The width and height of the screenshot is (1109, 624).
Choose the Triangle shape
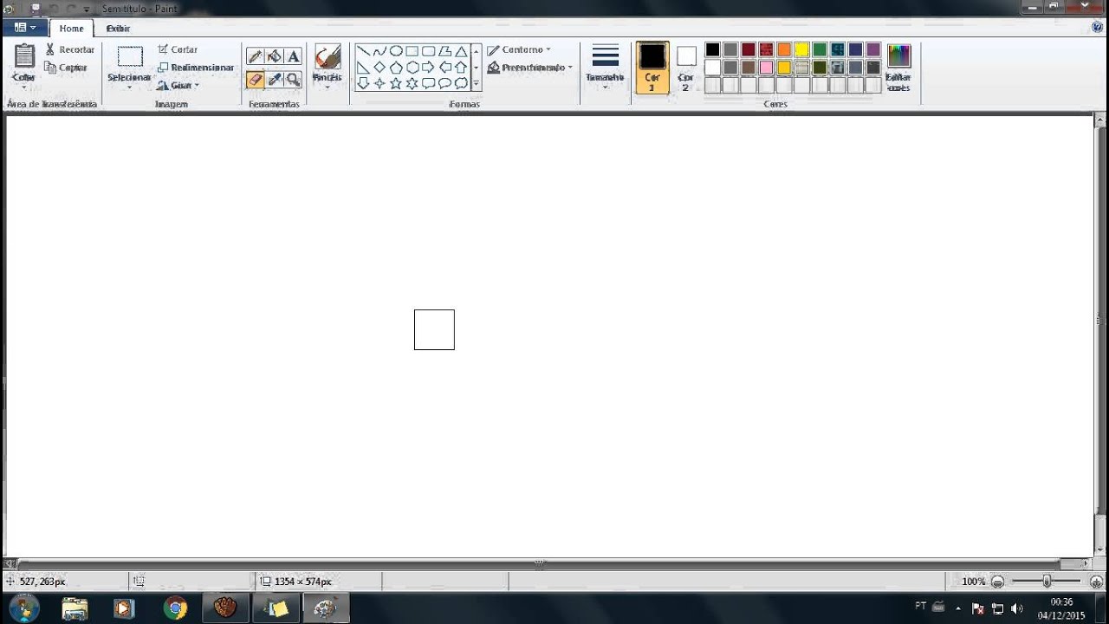coord(461,51)
